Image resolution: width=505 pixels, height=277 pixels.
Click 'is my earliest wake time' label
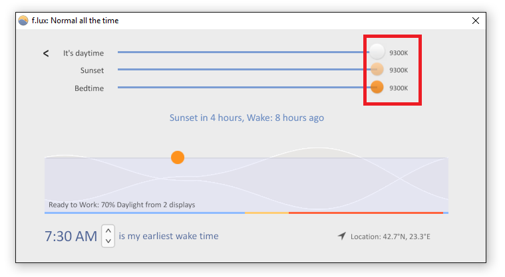click(168, 236)
